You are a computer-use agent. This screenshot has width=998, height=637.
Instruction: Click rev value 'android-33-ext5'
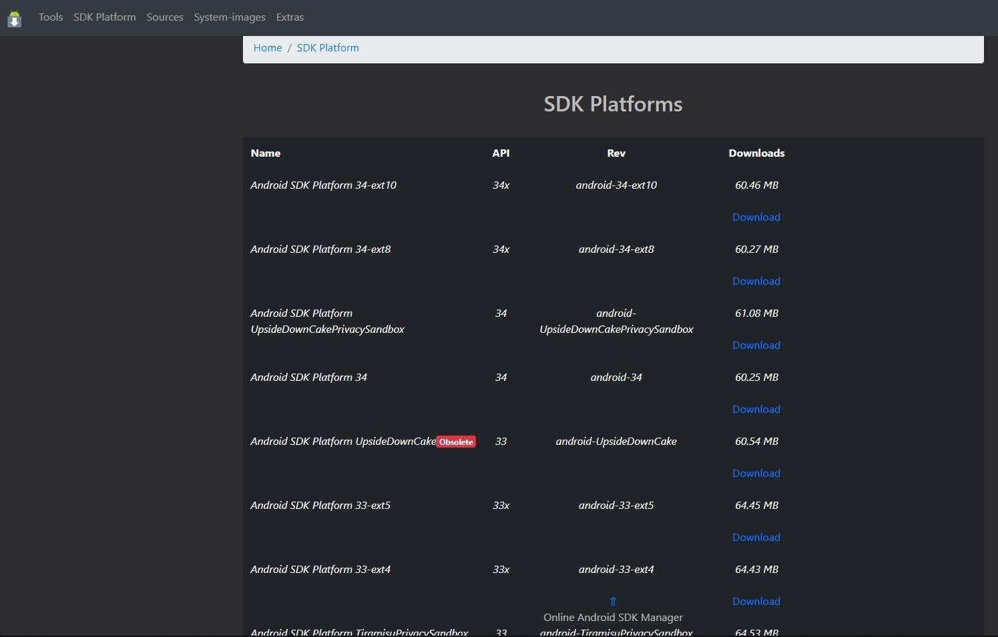coord(616,506)
